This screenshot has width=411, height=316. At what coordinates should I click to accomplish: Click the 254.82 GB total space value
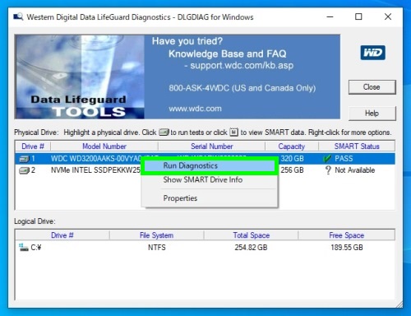(251, 248)
